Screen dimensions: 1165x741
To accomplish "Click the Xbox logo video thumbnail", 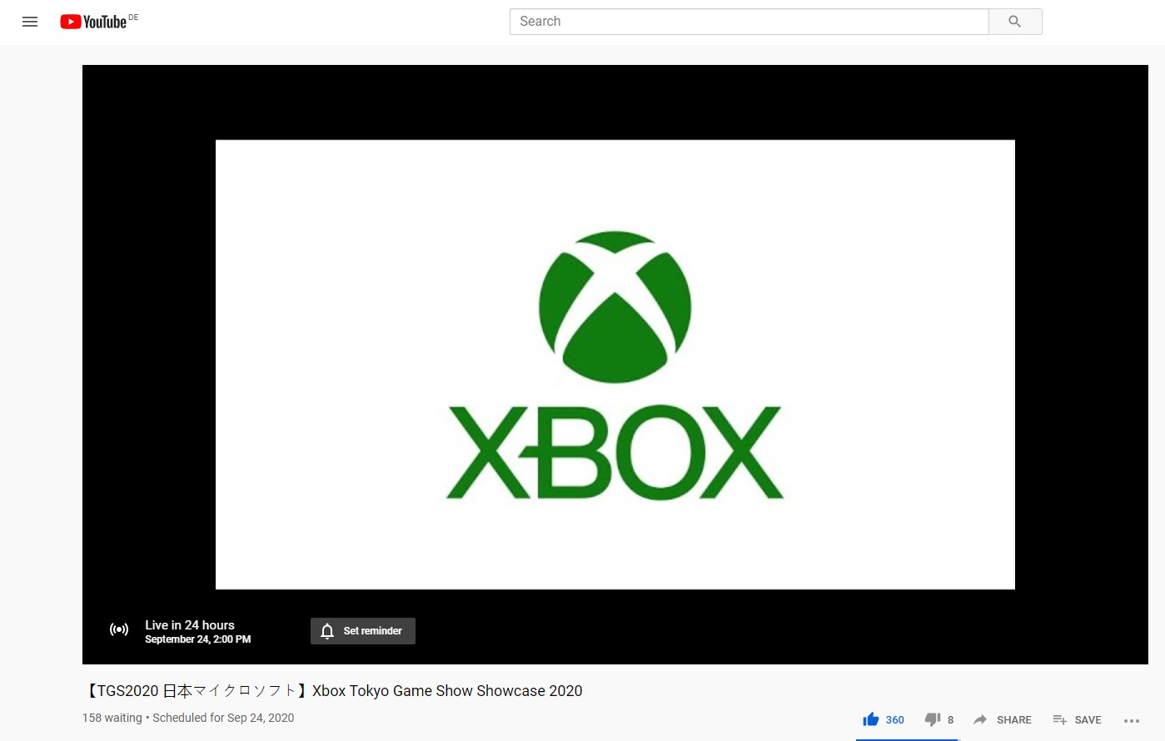I will 615,365.
